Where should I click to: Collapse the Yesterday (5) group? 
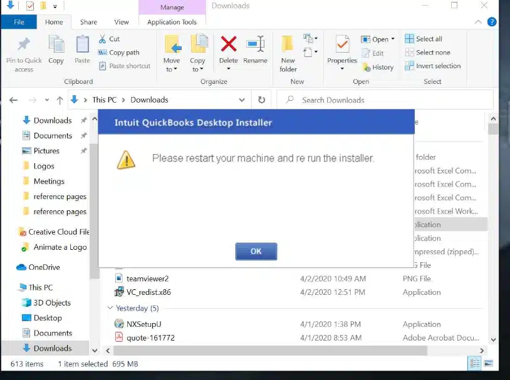(x=110, y=308)
